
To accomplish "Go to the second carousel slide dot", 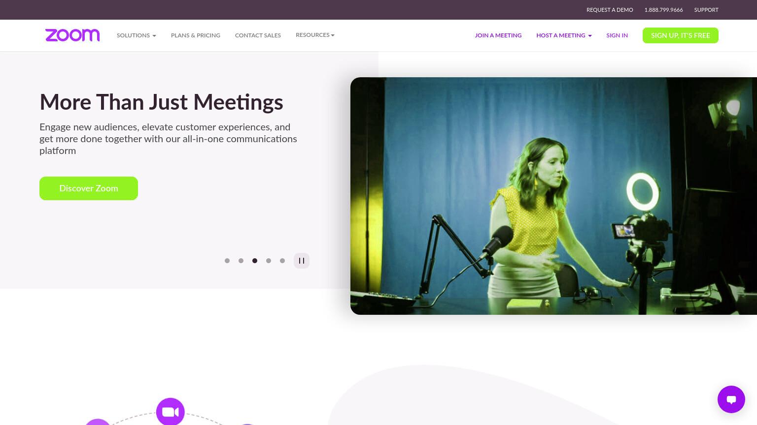I will coord(241,261).
